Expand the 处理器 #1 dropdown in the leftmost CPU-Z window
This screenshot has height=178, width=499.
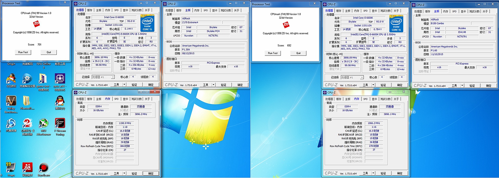pos(113,77)
